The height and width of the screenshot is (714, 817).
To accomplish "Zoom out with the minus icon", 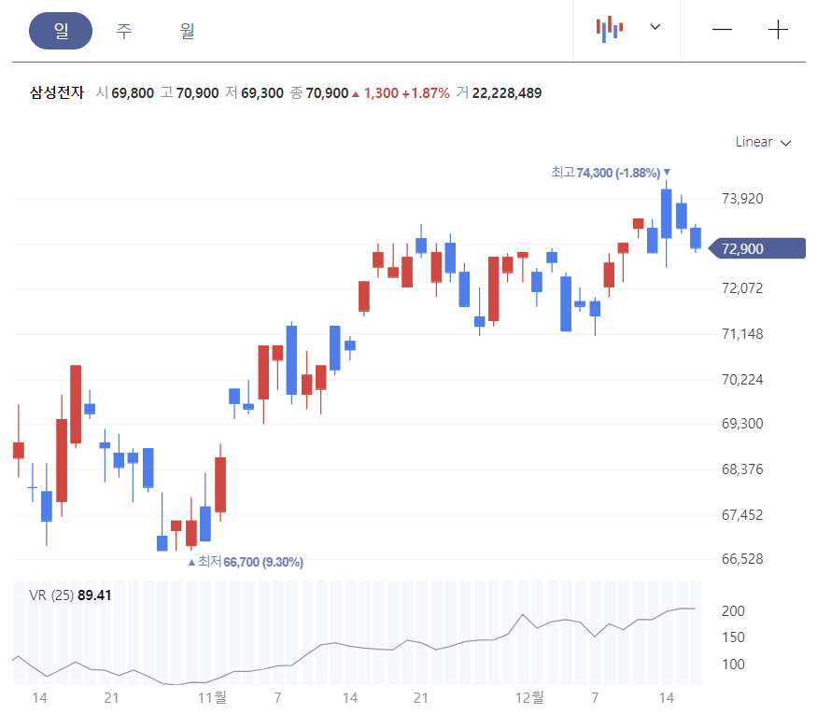I will (x=722, y=30).
